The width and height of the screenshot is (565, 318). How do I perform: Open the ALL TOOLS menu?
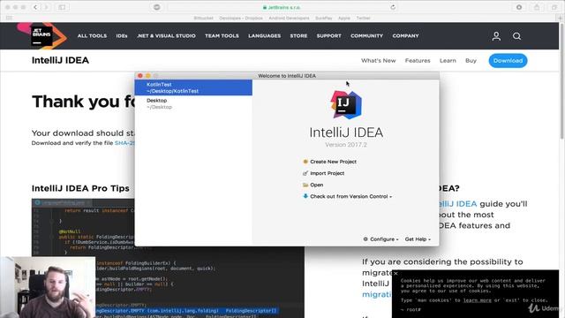click(92, 35)
